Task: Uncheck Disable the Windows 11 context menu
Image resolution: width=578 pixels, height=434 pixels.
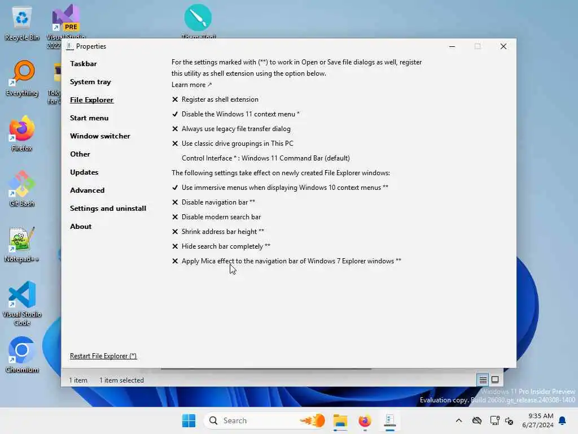Action: 236,114
